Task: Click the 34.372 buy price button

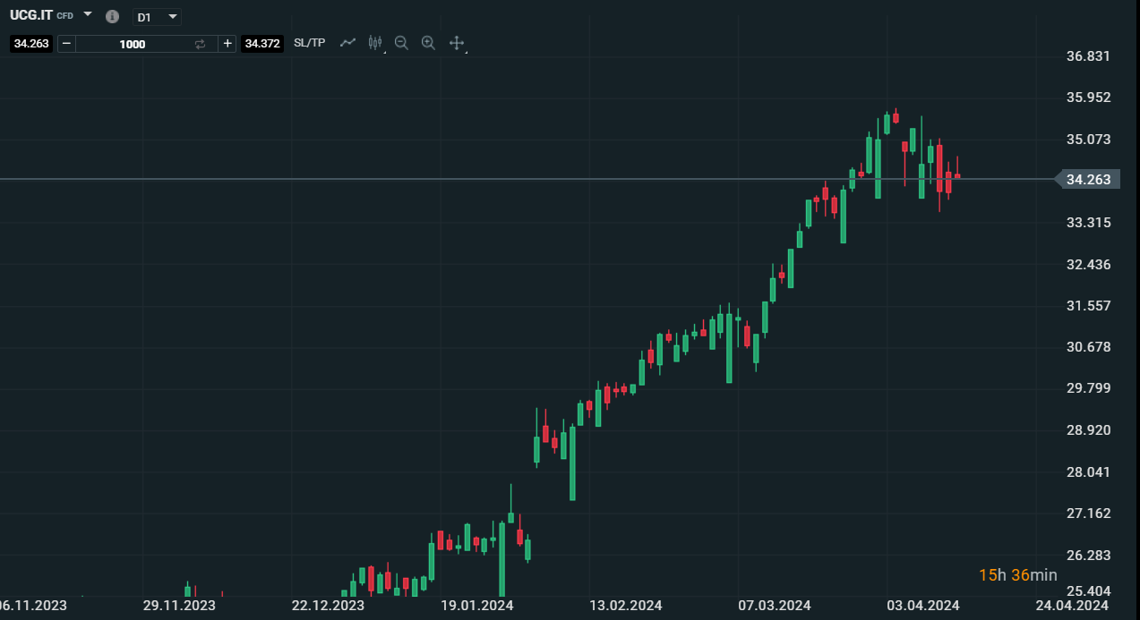Action: click(x=262, y=43)
